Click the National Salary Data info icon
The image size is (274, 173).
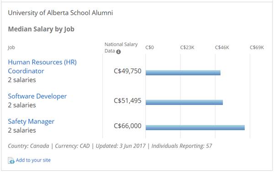pyautogui.click(x=118, y=52)
